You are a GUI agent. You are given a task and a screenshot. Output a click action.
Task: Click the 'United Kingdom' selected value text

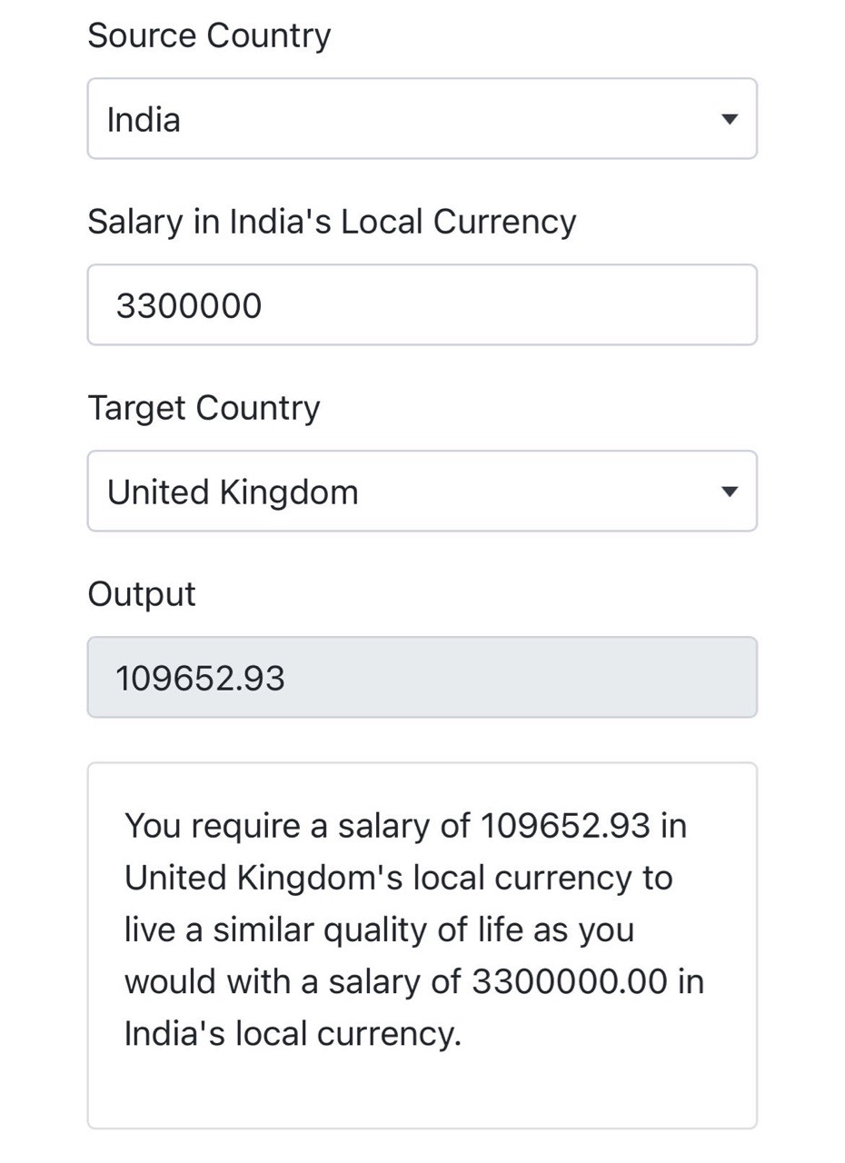click(x=233, y=492)
